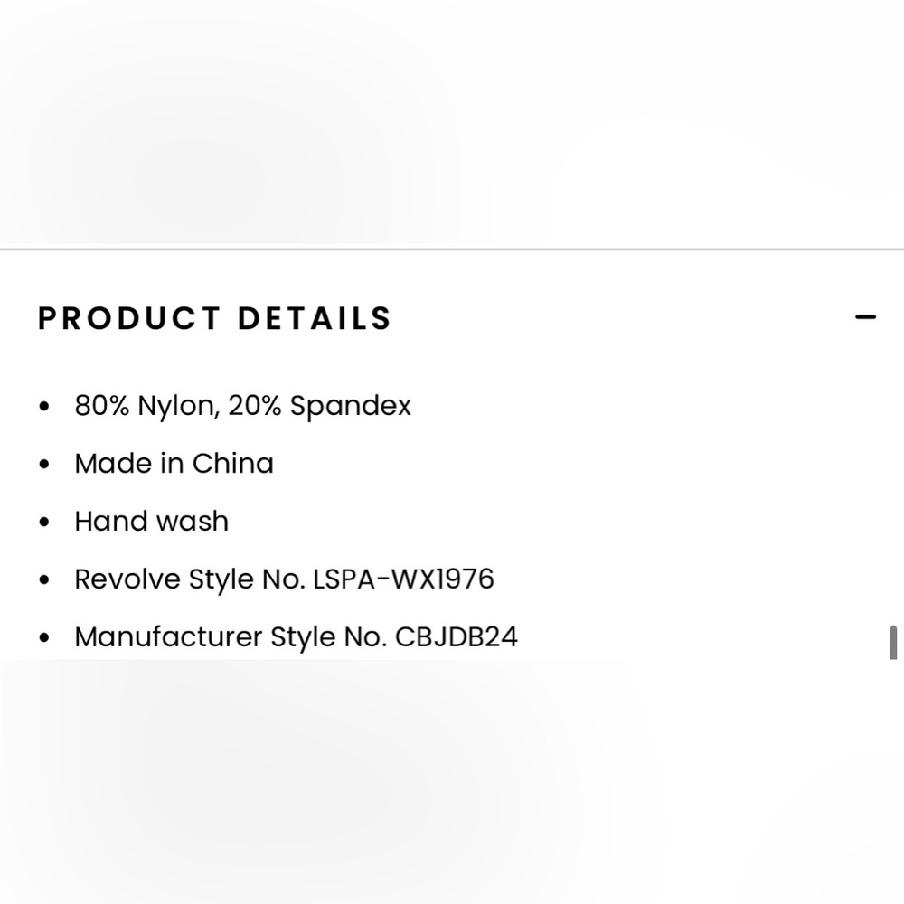Click the horizontal divider above Product Details

pos(452,249)
